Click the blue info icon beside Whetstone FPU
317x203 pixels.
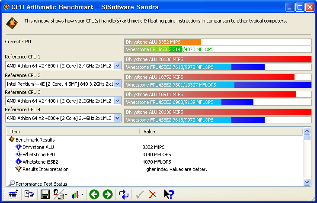click(x=19, y=154)
